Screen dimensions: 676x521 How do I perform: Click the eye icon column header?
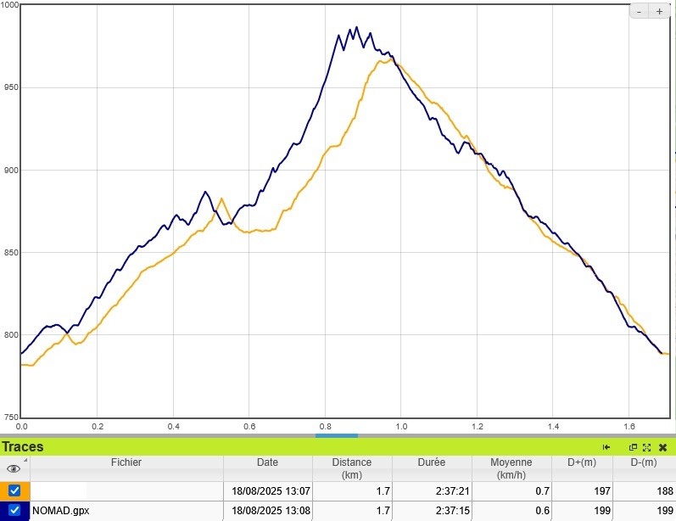coord(12,468)
